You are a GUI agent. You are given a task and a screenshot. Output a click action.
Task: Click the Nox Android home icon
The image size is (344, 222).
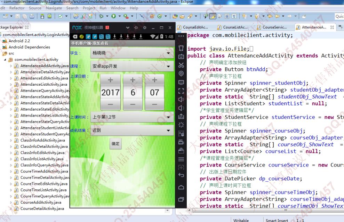tap(181, 187)
